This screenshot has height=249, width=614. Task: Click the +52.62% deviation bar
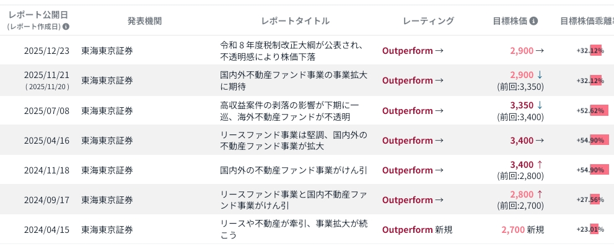click(x=595, y=111)
